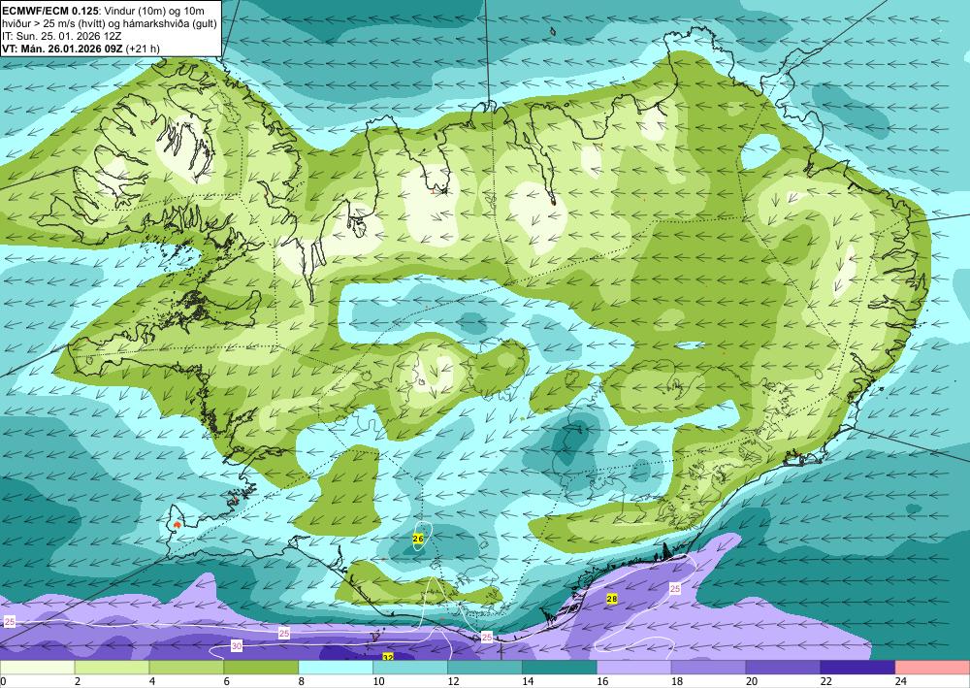Pick the legend swatch between 10 and 12
Image resolution: width=970 pixels, height=688 pixels.
pos(410,667)
